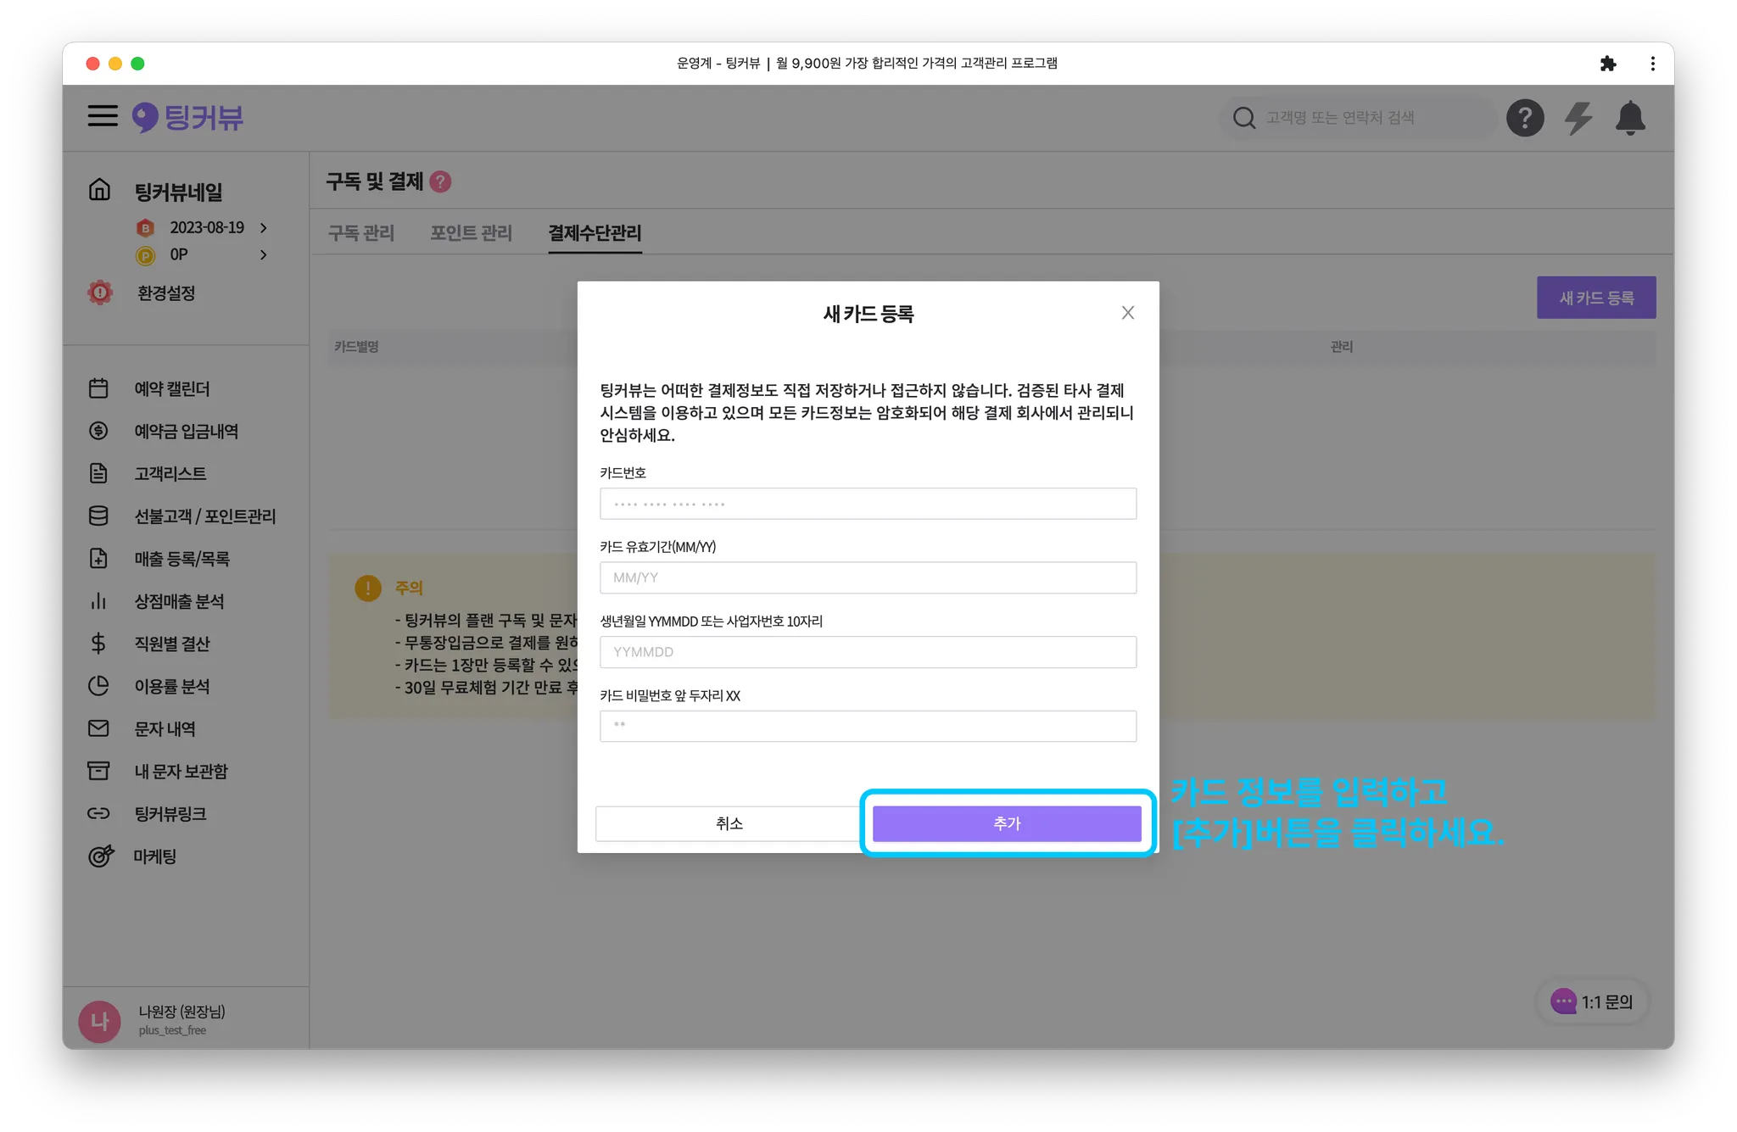
Task: Open the browser three-dot menu
Action: [1652, 64]
